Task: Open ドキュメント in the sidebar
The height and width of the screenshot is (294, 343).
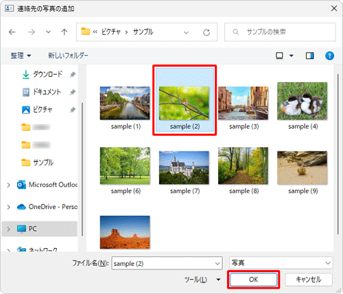Action: tap(47, 92)
